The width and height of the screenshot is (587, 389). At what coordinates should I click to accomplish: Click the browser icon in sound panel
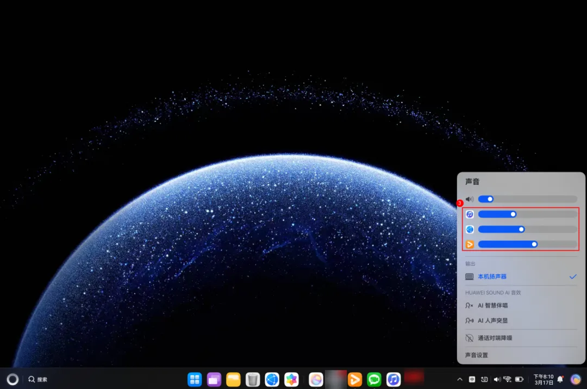470,230
